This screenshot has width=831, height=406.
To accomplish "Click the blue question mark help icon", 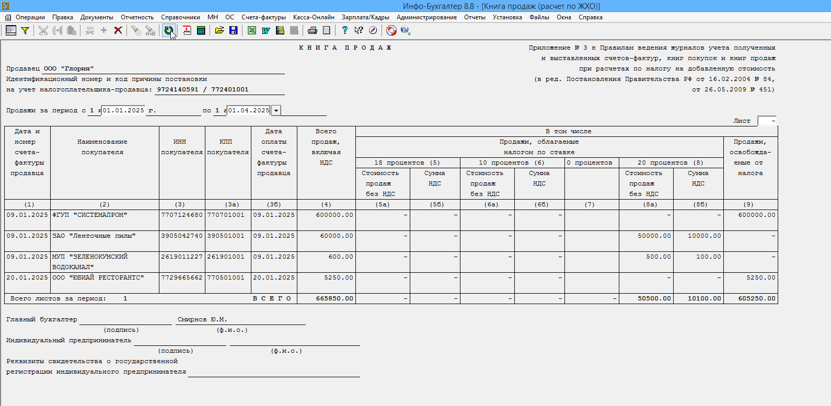I will click(345, 30).
